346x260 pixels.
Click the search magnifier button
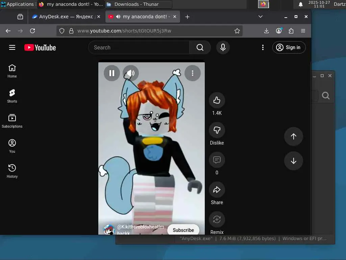click(200, 47)
